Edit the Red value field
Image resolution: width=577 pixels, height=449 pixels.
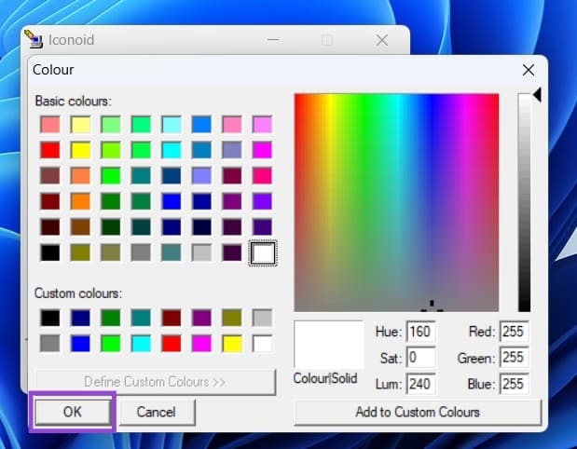[x=514, y=332]
